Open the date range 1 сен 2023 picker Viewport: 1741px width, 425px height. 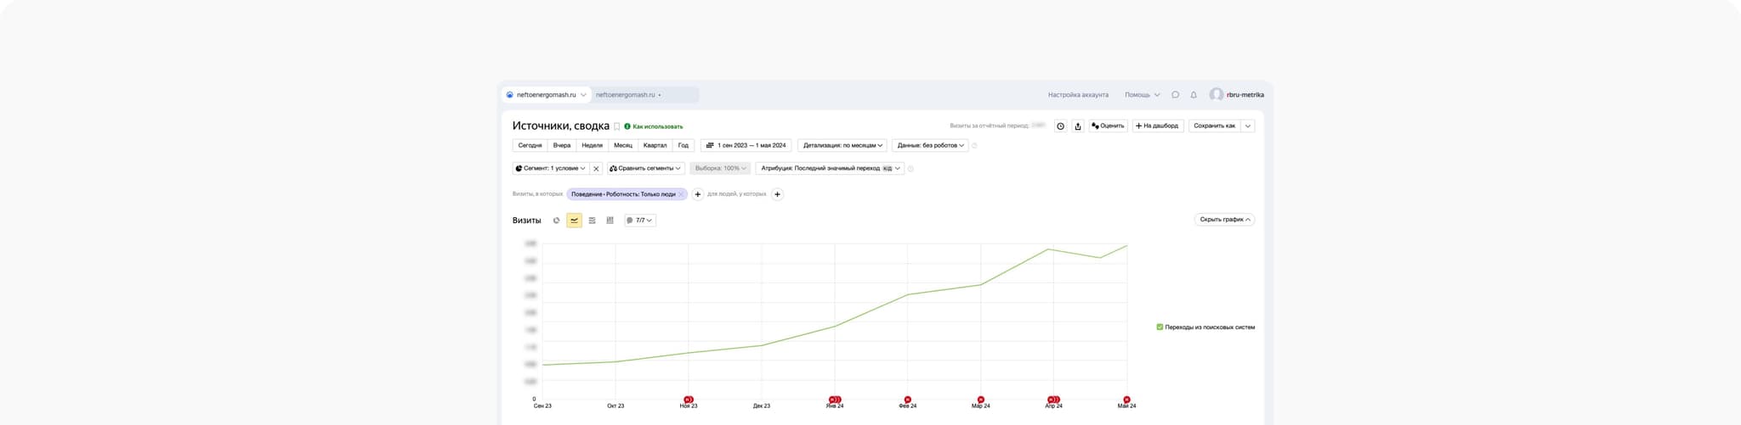[746, 145]
